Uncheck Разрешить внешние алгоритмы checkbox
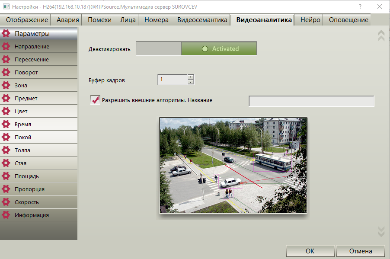The height and width of the screenshot is (259, 390). click(x=95, y=100)
